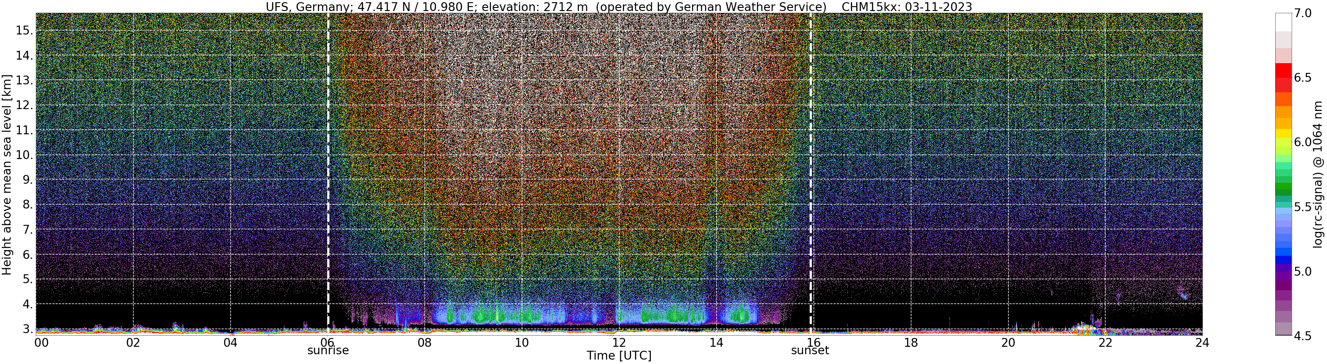Click the x-axis tick label '24'
Image resolution: width=1327 pixels, height=364 pixels.
[1202, 342]
